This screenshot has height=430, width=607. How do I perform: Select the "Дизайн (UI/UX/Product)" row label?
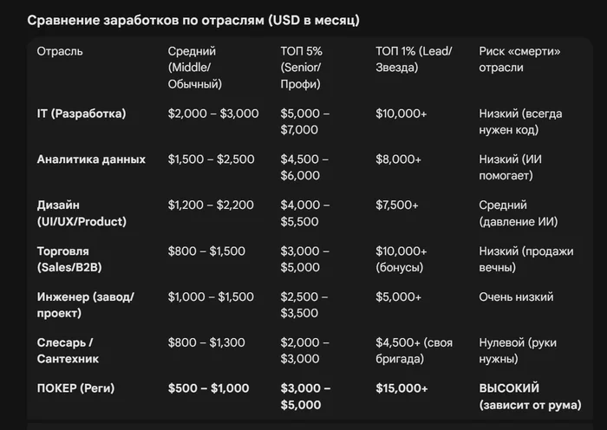81,213
